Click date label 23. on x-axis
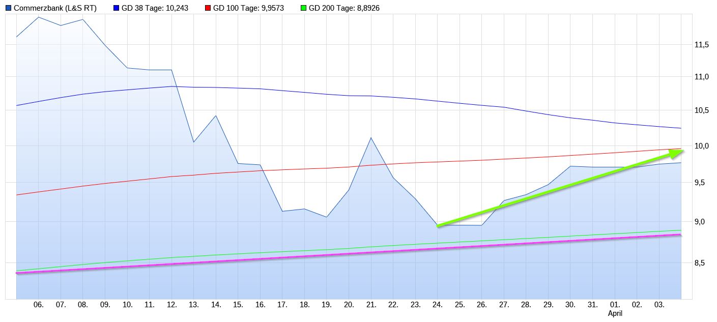This screenshot has height=322, width=717. 416,305
